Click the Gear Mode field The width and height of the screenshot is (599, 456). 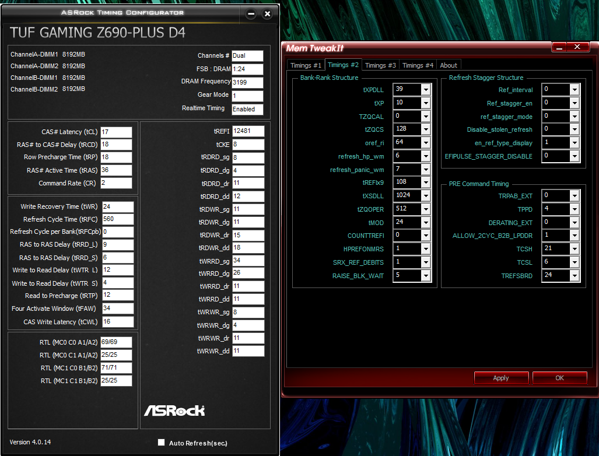coord(247,96)
